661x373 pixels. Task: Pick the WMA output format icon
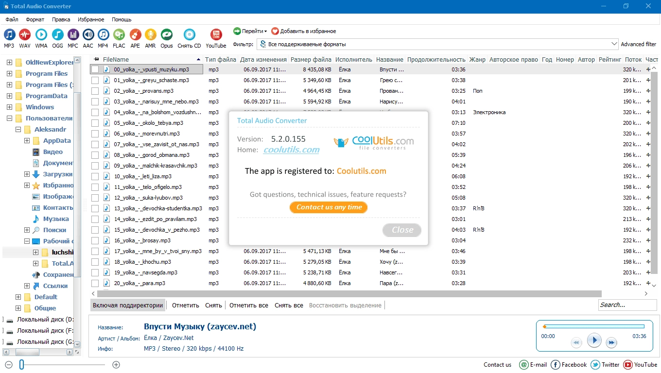pos(41,34)
